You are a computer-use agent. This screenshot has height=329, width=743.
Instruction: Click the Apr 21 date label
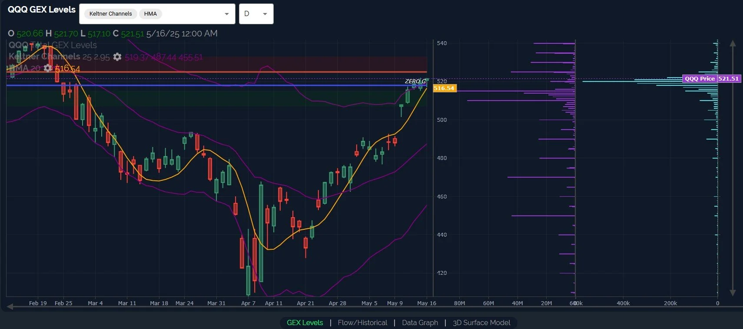point(305,303)
